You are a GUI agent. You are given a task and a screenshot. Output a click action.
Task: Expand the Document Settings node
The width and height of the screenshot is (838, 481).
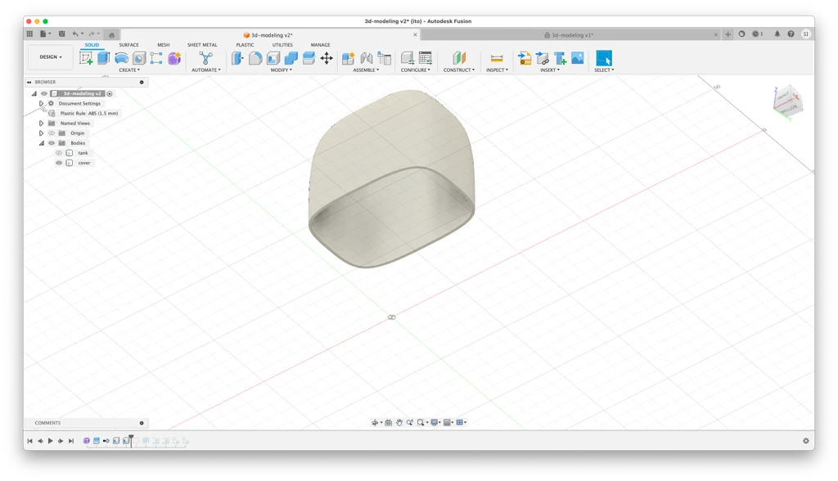[41, 104]
